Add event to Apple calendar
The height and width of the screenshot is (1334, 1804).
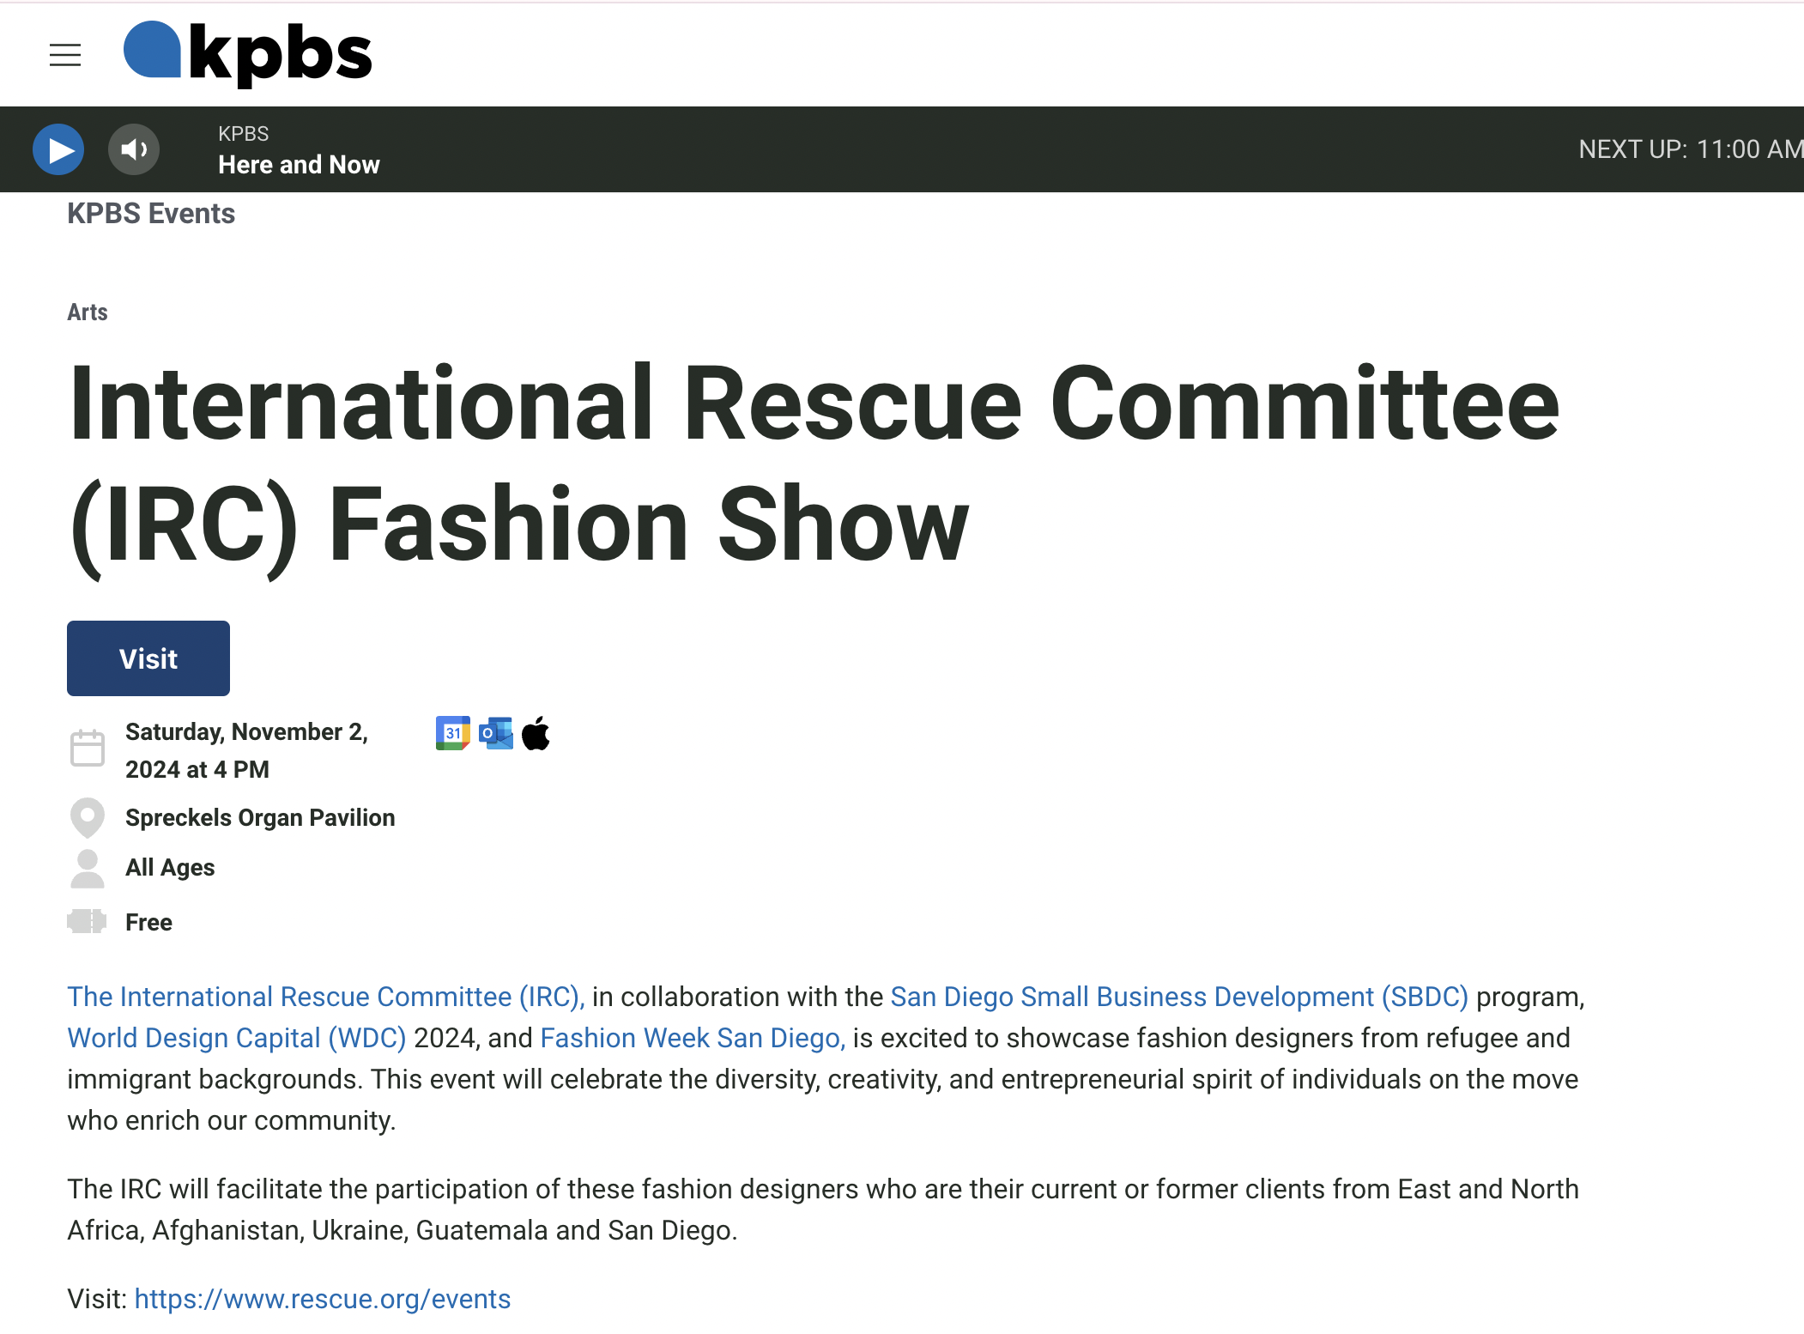click(x=536, y=733)
